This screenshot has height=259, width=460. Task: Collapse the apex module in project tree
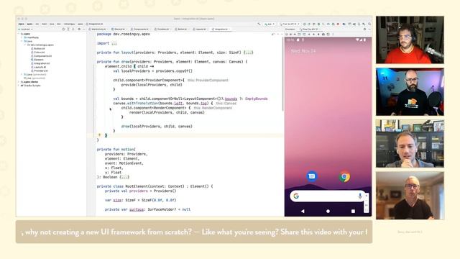[x=19, y=34]
